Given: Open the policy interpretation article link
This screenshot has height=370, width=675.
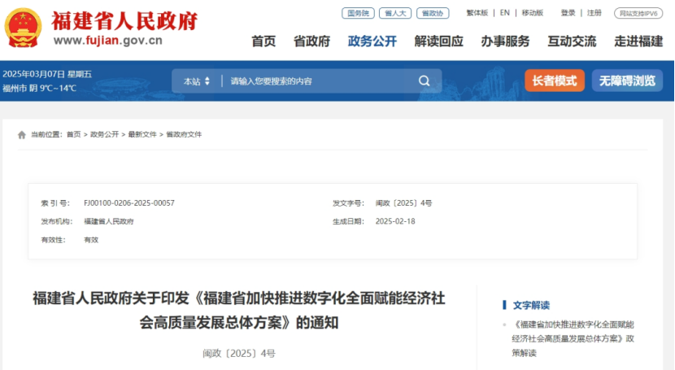Looking at the screenshot, I should tap(573, 337).
